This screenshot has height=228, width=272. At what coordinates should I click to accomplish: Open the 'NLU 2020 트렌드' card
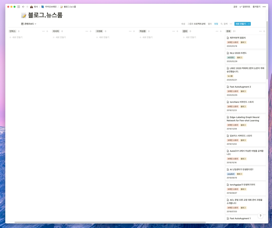tap(238, 53)
